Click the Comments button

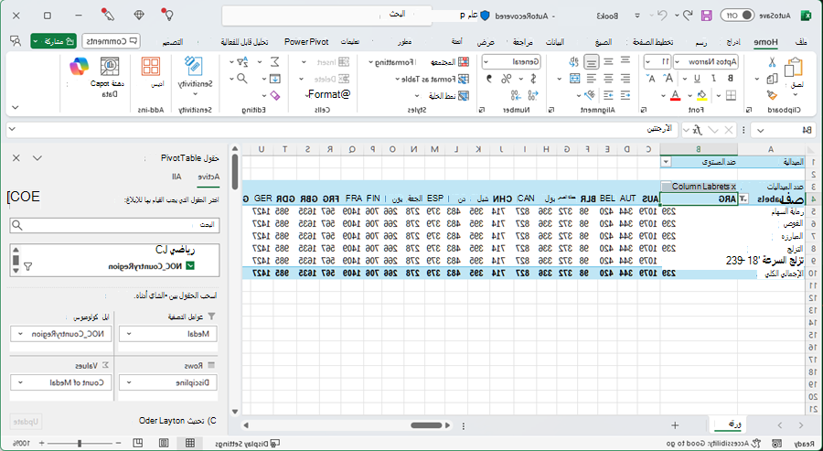click(112, 41)
